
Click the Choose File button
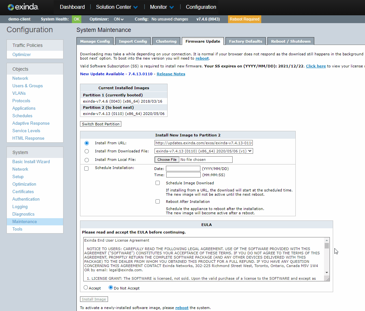[x=167, y=160]
